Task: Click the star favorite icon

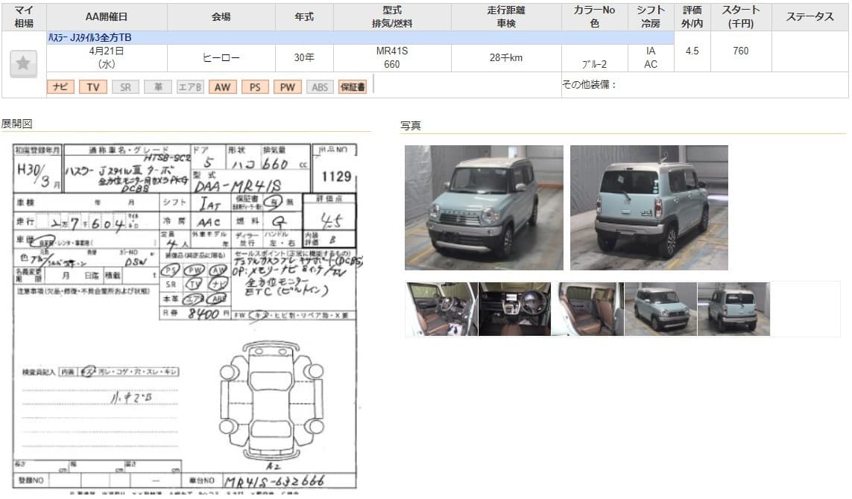Action: (23, 64)
